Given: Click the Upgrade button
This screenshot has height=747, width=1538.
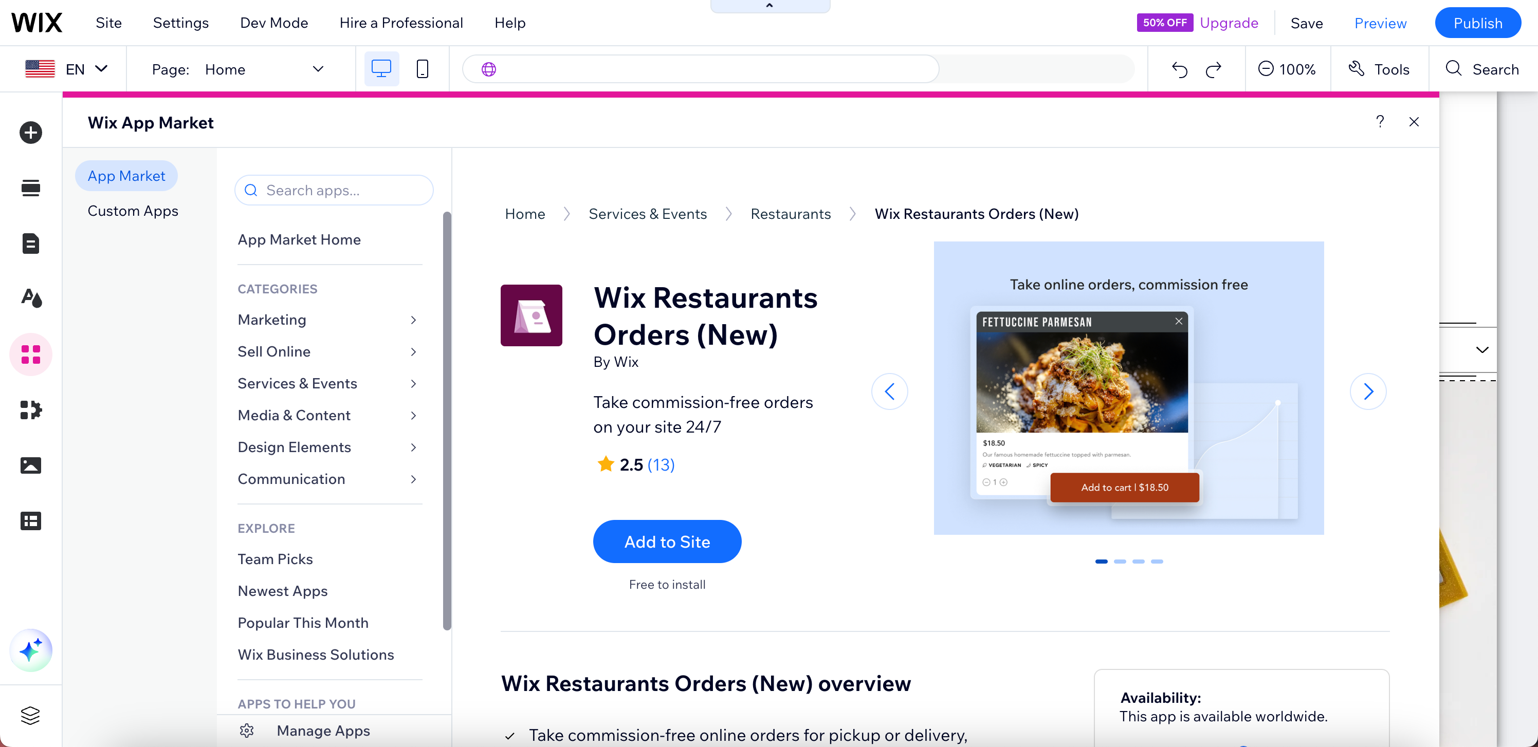Looking at the screenshot, I should pyautogui.click(x=1230, y=22).
